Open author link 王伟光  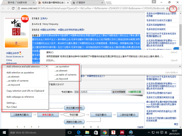(44, 18)
